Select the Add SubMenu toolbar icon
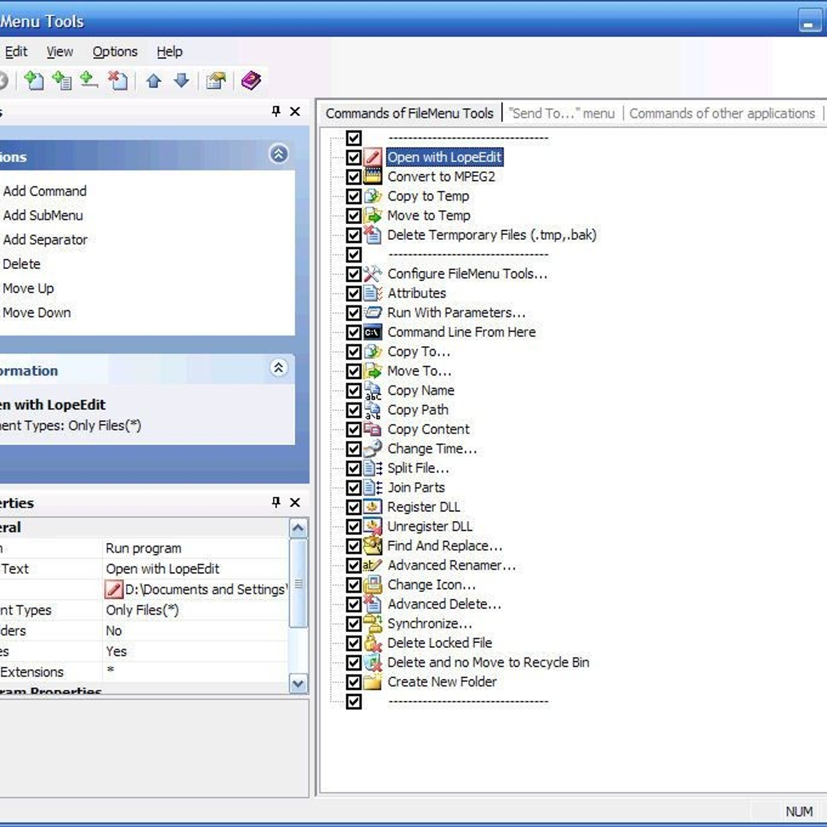The image size is (827, 827). [63, 81]
